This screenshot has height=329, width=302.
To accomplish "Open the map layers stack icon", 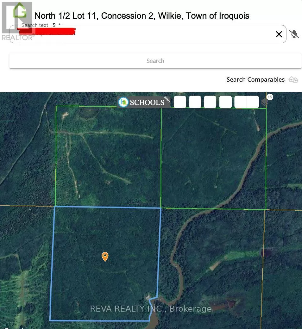I will [x=264, y=102].
